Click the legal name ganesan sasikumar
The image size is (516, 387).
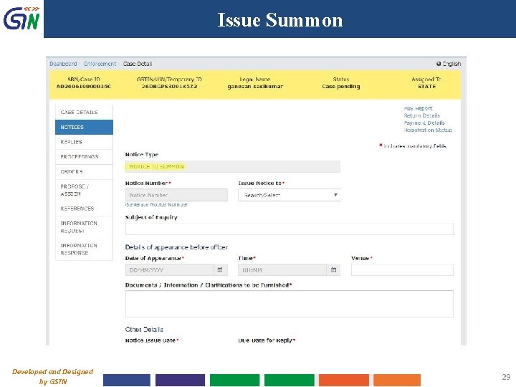(x=255, y=87)
